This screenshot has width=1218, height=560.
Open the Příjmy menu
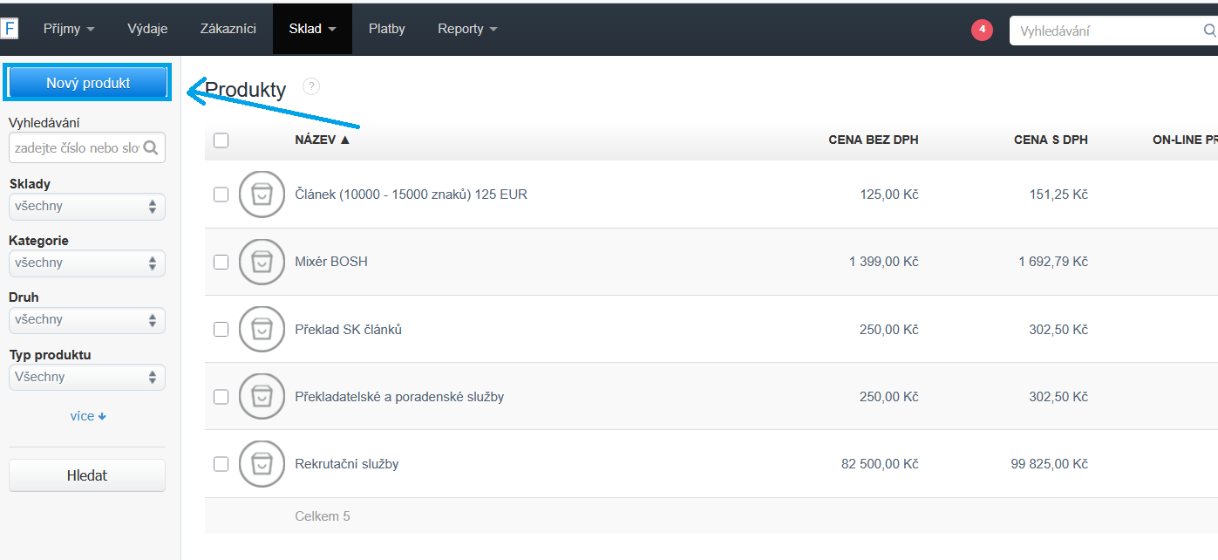[69, 29]
